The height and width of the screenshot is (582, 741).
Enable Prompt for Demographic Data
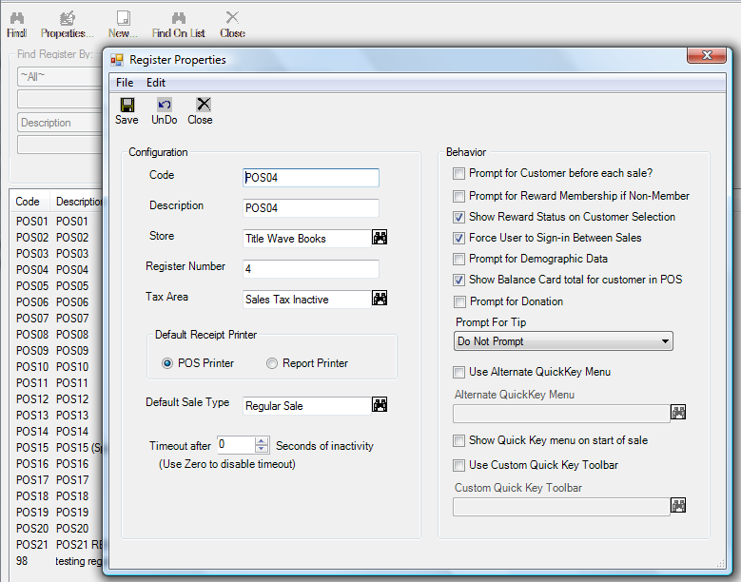(458, 259)
